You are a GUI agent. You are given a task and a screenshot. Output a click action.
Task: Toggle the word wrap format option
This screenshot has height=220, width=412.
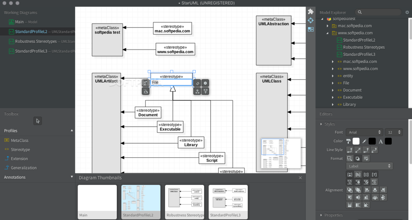click(366, 158)
